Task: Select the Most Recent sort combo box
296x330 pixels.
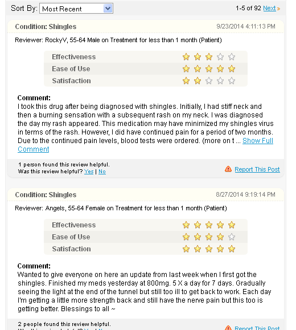Action: (76, 9)
